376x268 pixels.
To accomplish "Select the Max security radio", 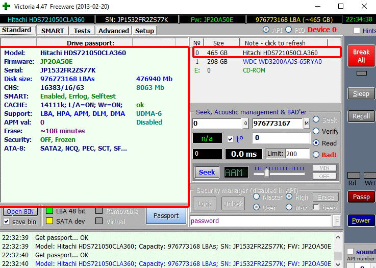I will [289, 207].
